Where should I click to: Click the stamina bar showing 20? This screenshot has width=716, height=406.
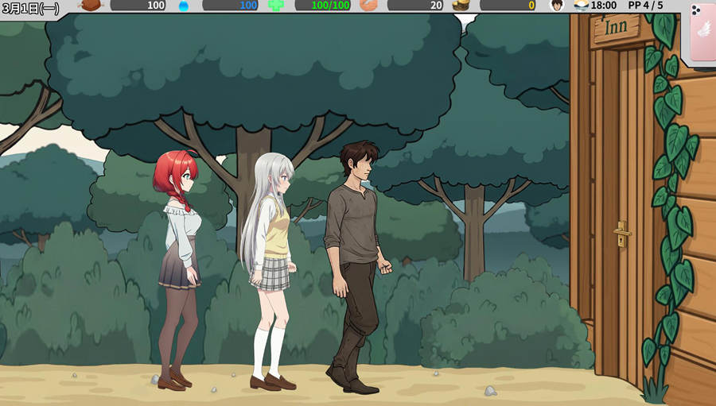point(415,6)
